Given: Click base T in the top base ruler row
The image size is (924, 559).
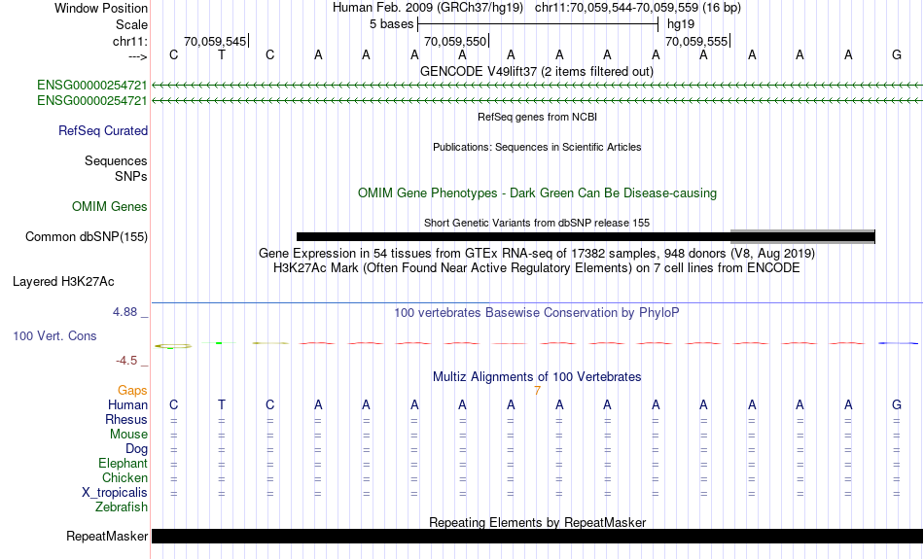Looking at the screenshot, I should (222, 54).
